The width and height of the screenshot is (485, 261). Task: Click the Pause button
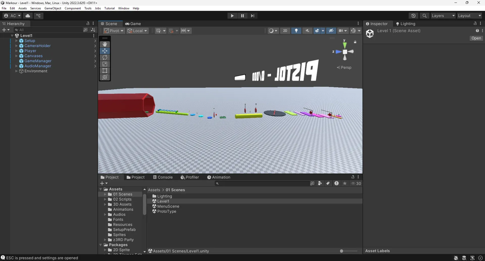[243, 16]
